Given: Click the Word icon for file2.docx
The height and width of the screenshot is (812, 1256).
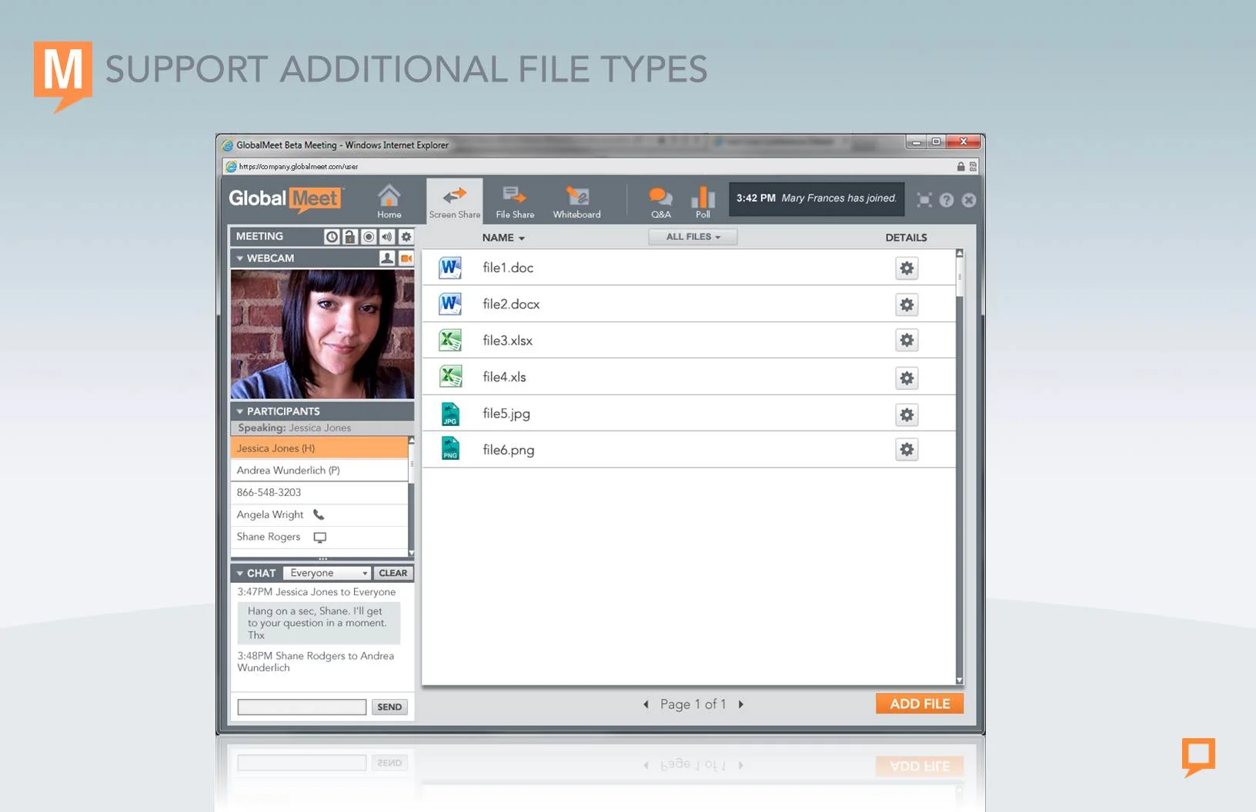Looking at the screenshot, I should click(x=450, y=304).
